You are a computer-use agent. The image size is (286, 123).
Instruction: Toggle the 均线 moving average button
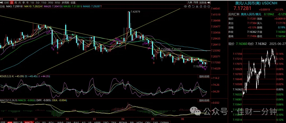[196, 3]
